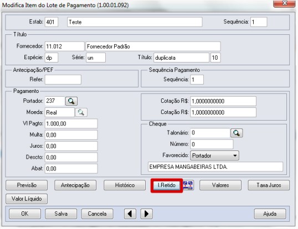
Task: Click the Título parcel field showing 10
Action: 215,58
